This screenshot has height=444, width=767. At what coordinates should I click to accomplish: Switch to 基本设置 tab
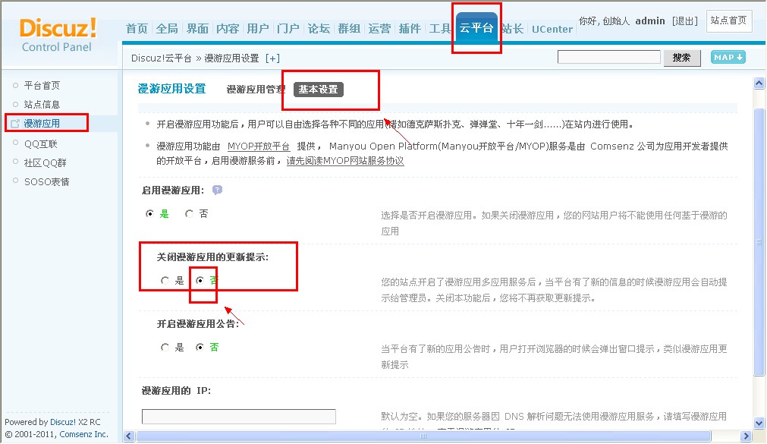[319, 90]
